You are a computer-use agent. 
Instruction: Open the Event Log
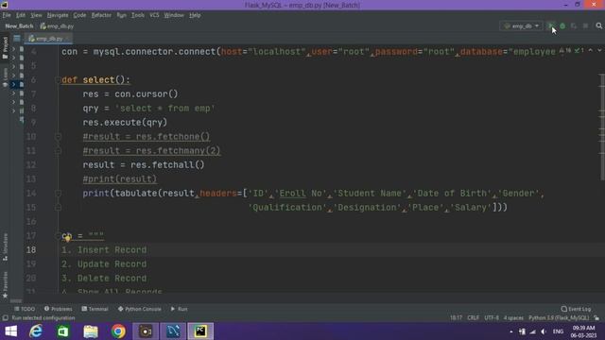tap(576, 309)
